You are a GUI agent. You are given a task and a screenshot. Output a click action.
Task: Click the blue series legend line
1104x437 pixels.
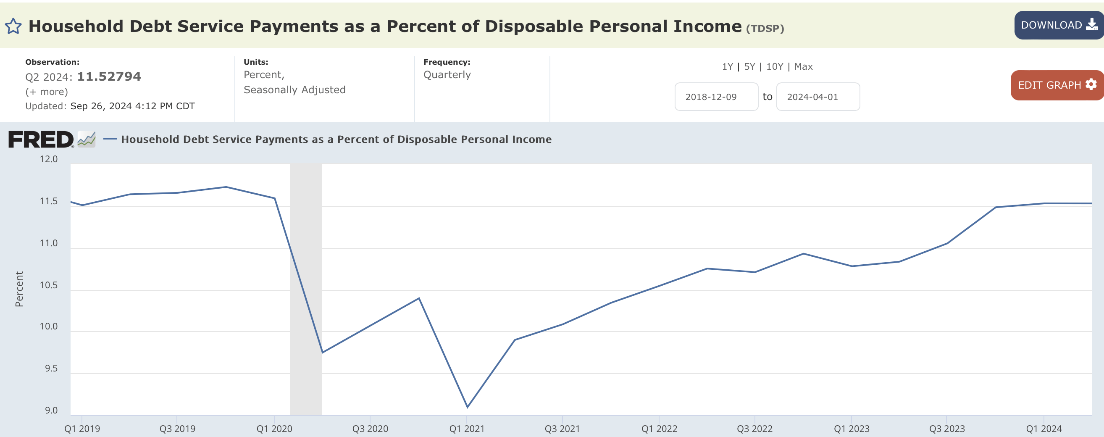(x=110, y=139)
